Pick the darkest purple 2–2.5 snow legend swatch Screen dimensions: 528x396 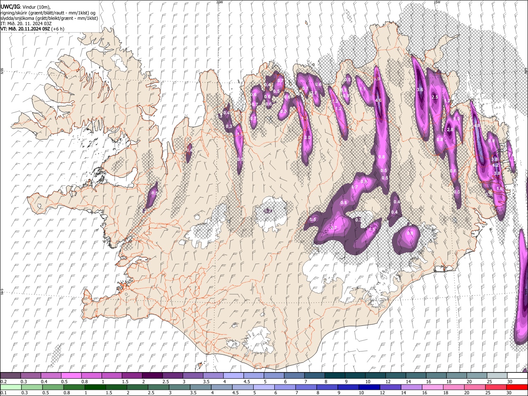[x=152, y=375]
